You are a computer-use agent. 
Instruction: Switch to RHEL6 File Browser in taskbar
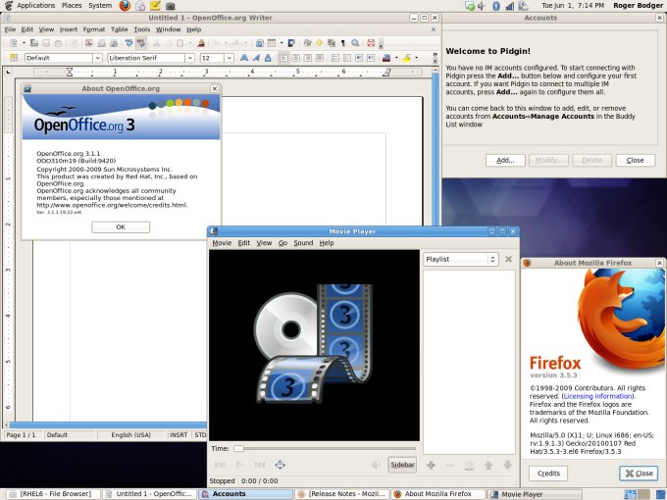point(51,494)
